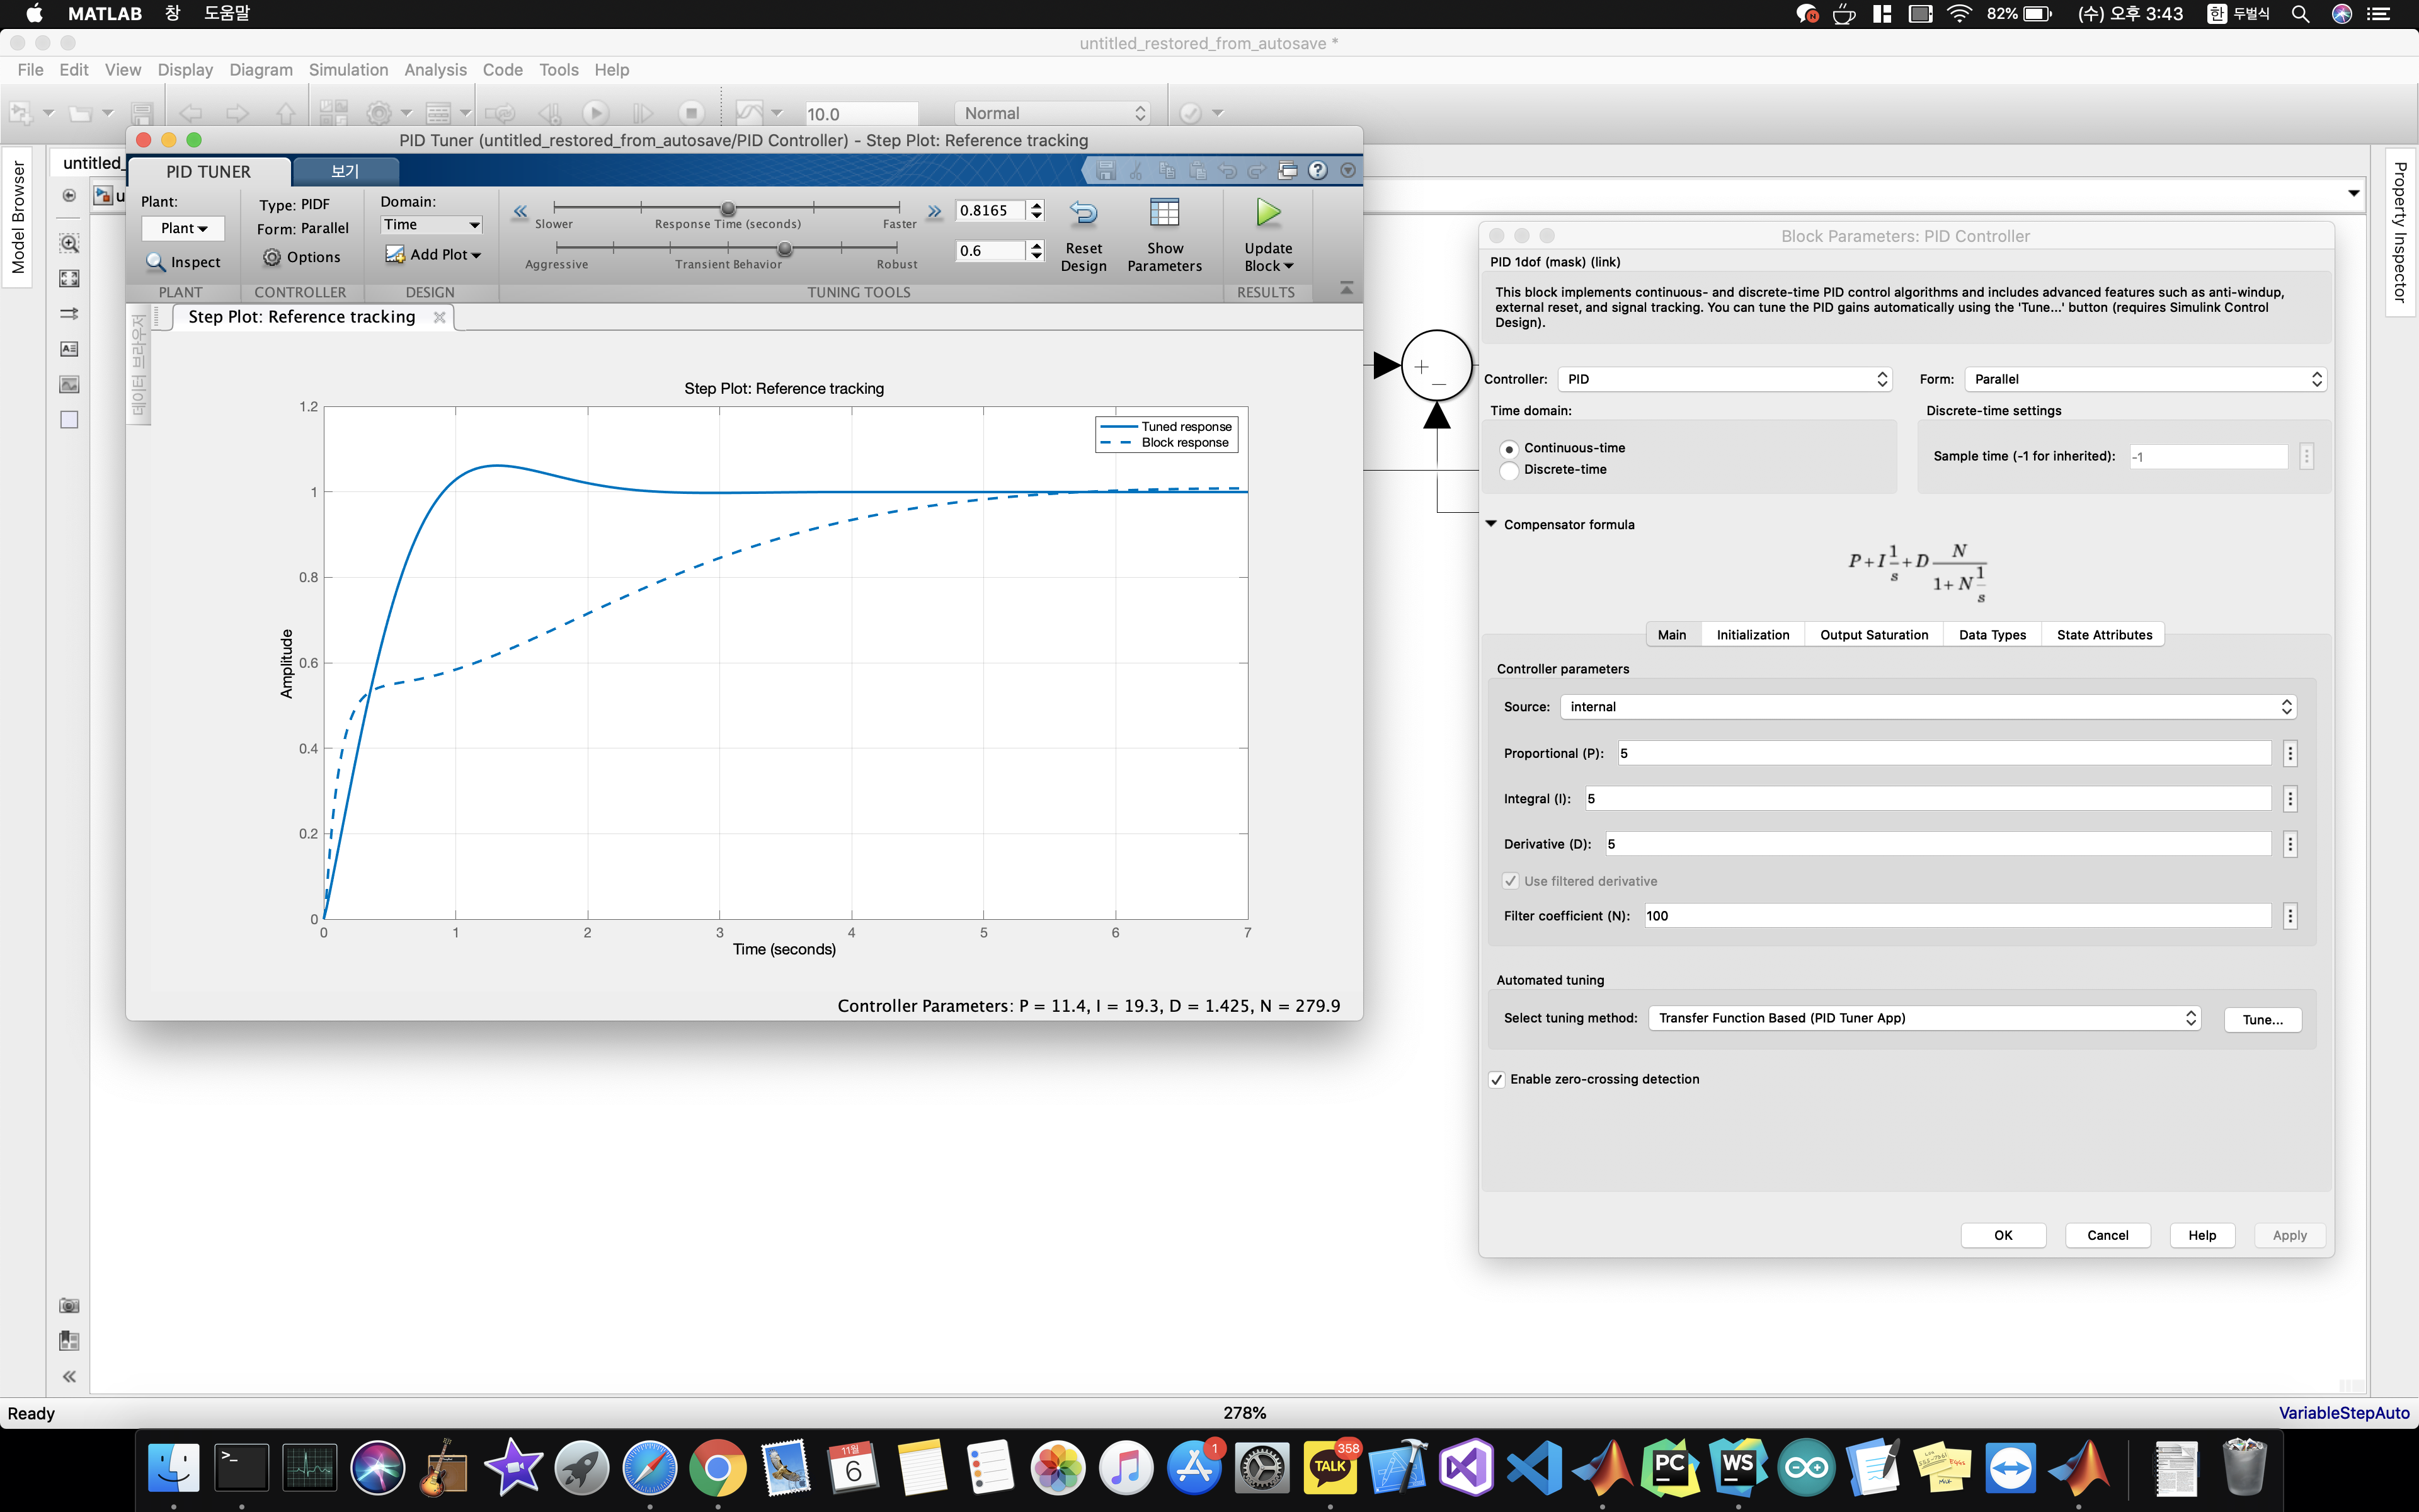Collapse the Compensator formula section
The image size is (2419, 1512).
1491,524
